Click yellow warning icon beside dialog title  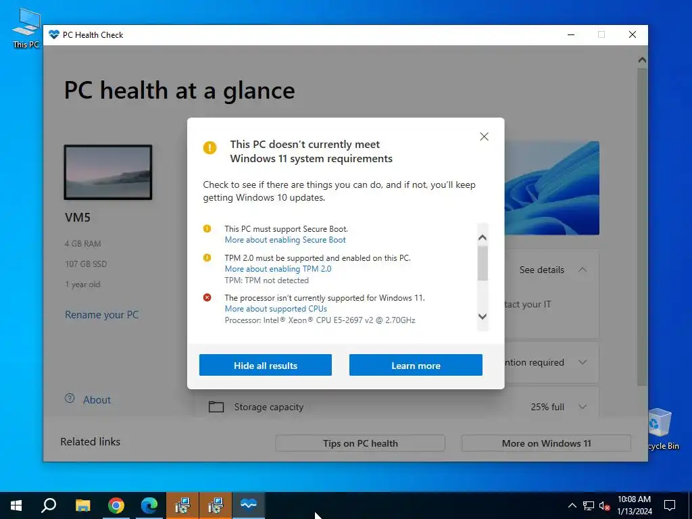pos(209,147)
